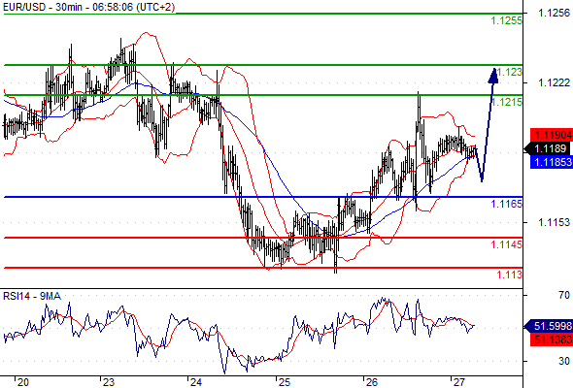Select the 1.1215 resistance level label

pyautogui.click(x=507, y=102)
